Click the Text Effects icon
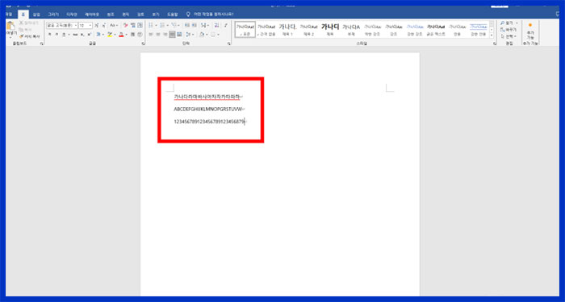This screenshot has width=565, height=302. (98, 35)
